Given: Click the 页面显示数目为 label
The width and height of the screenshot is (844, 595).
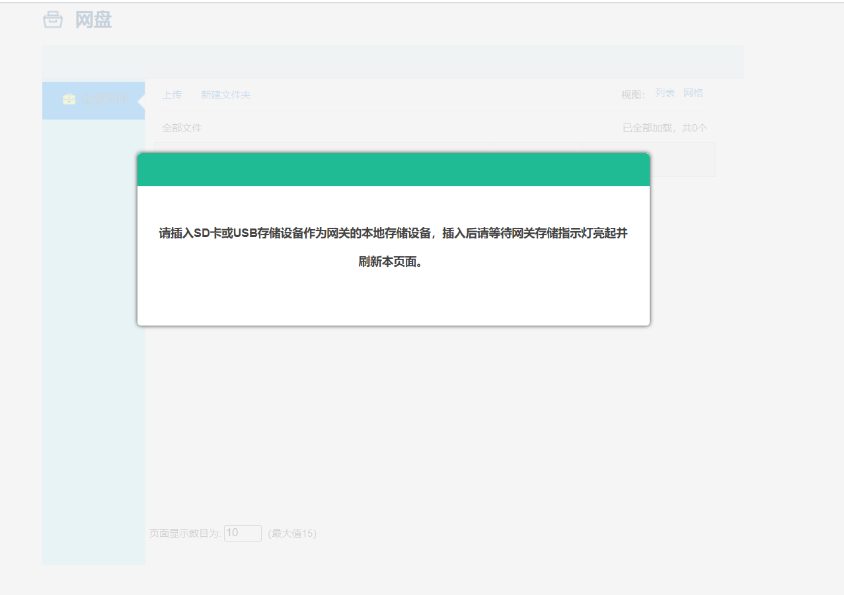Looking at the screenshot, I should point(185,534).
